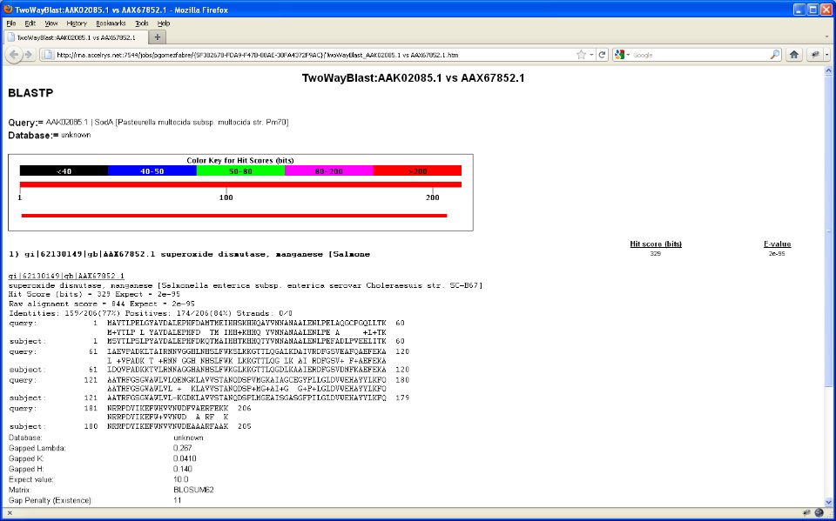Click the Gapped H value 0.140
Image resolution: width=836 pixels, height=521 pixels.
[x=182, y=469]
